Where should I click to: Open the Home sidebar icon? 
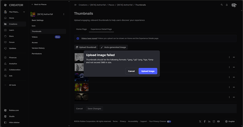click(5, 18)
